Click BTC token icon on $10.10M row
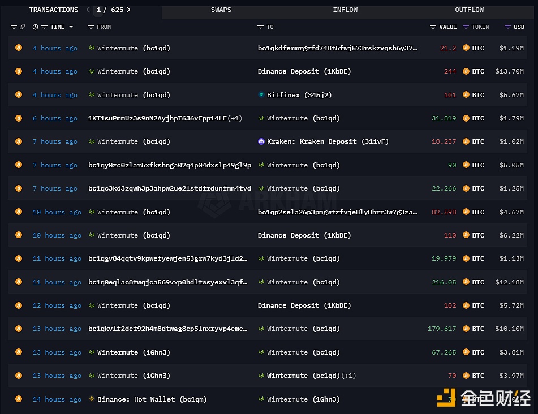The height and width of the screenshot is (414, 538). (x=466, y=329)
